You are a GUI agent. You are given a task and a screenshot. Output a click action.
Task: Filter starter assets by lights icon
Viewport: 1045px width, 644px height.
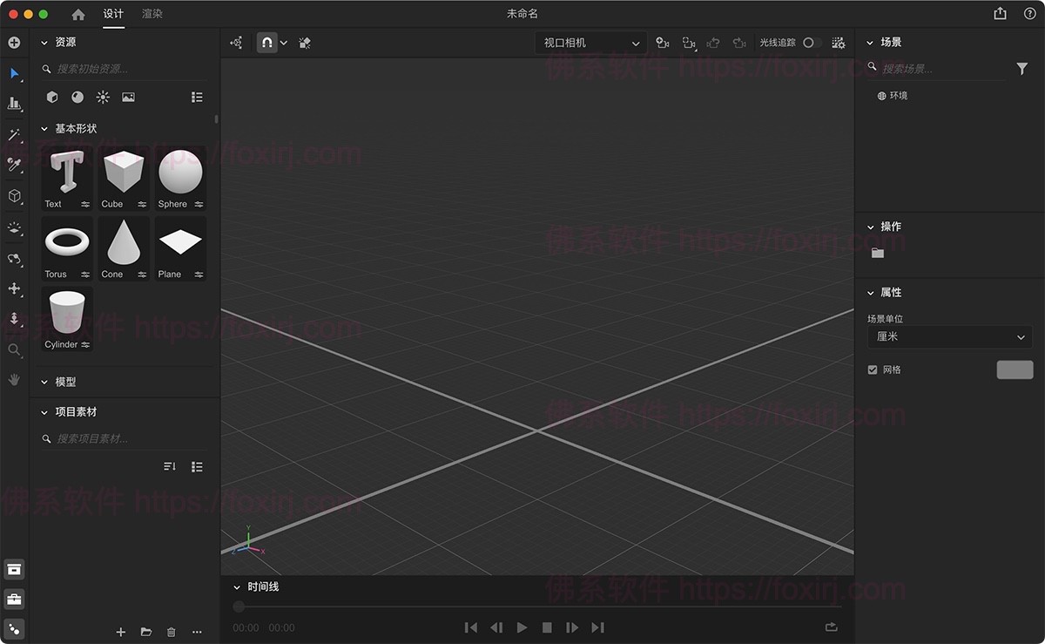[103, 98]
